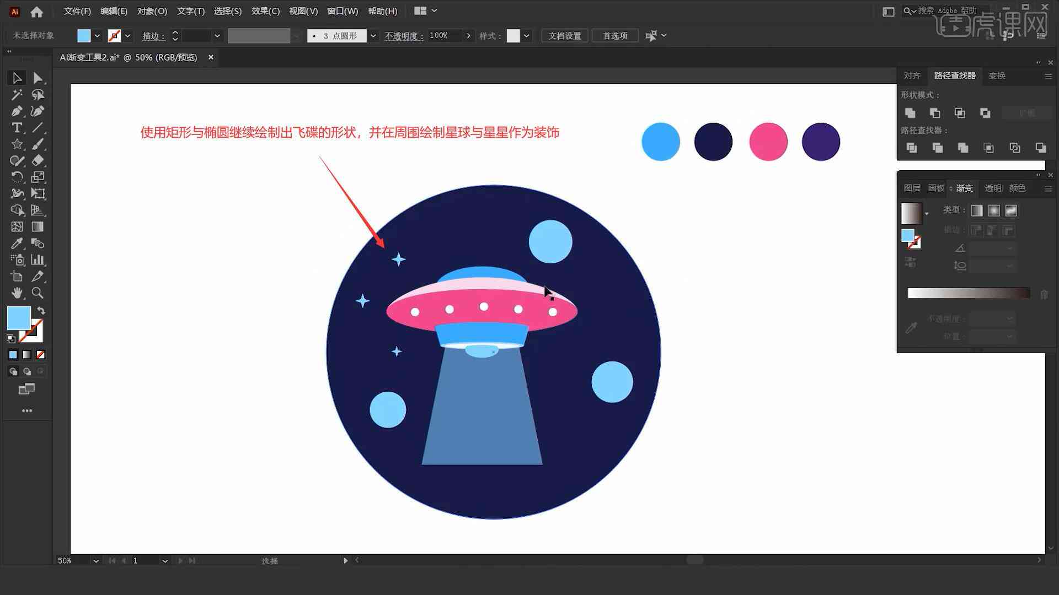This screenshot has height=595, width=1059.
Task: Switch to the 颜色 (Color) tab
Action: pos(1018,187)
